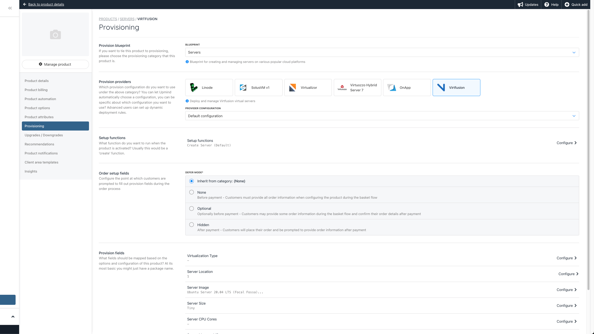Screen dimensions: 594x334
Task: Click the back arrow icon
Action: (x=25, y=4)
